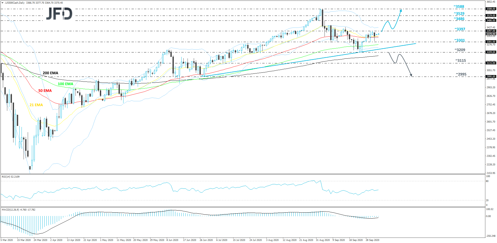The width and height of the screenshot is (497, 243).
Task: Click the 8 Jun 2020 date label
Action: coord(172,240)
